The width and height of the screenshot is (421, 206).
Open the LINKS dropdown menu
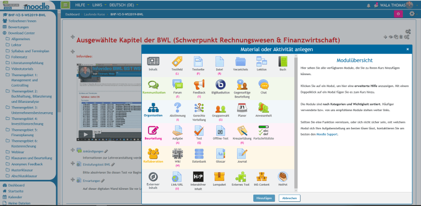(99, 5)
